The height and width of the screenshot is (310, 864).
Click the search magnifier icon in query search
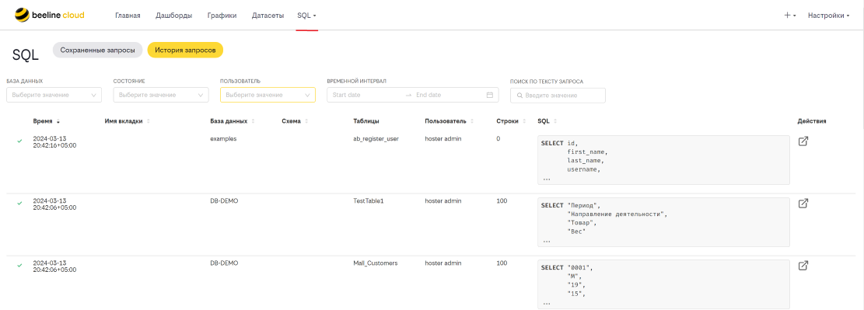click(519, 96)
